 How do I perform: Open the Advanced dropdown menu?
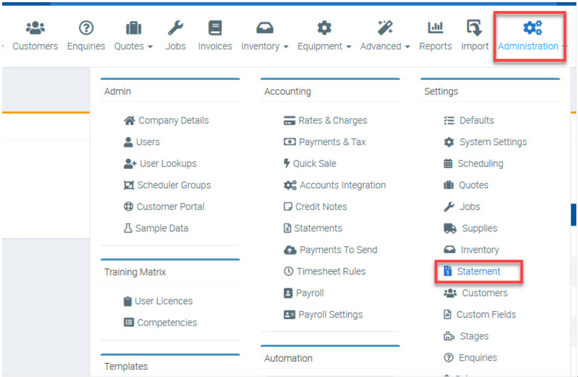tap(385, 46)
